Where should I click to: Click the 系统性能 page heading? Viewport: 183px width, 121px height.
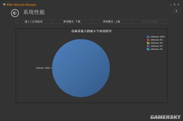[34, 12]
